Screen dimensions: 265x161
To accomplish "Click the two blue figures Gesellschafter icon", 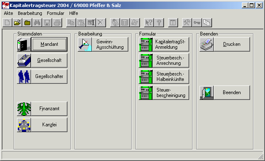I will (24, 77).
